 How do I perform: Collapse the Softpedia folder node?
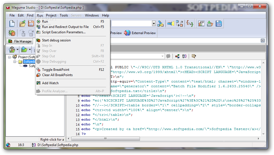(x=15, y=62)
